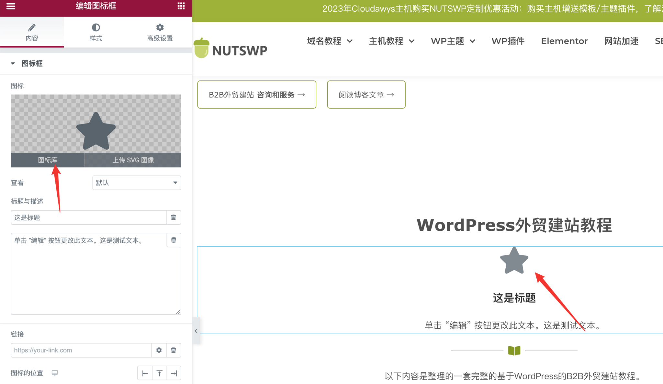Open the widgets panel grid icon
The image size is (663, 384).
(181, 6)
